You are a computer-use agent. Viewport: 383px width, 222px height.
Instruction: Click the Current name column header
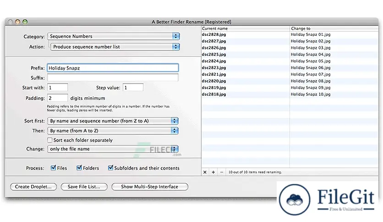coord(246,28)
